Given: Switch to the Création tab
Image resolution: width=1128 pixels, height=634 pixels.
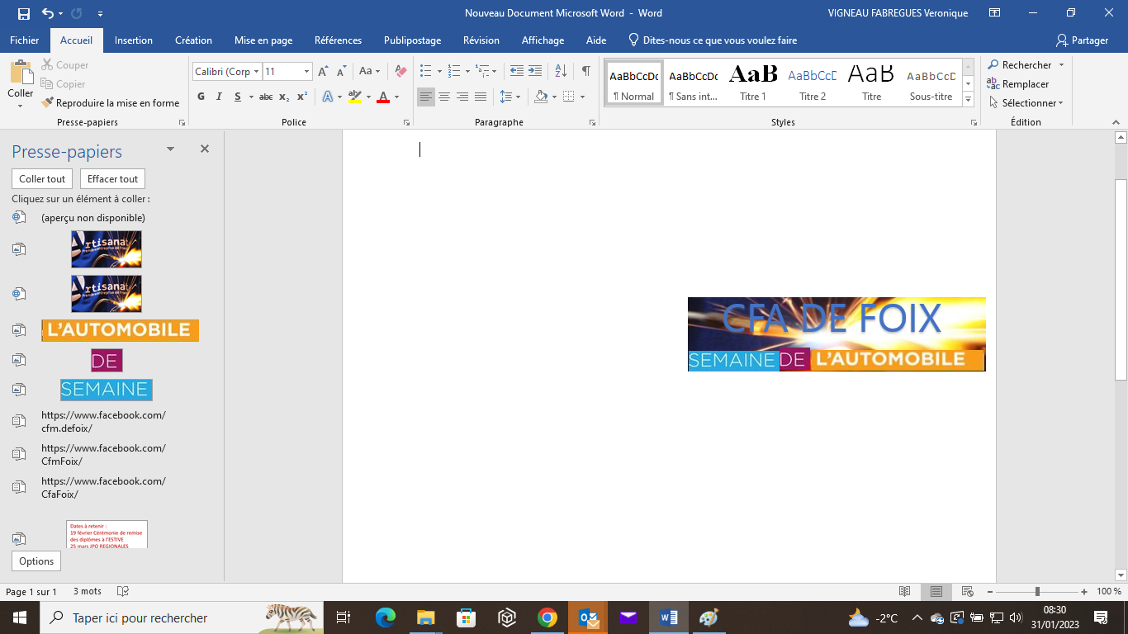Looking at the screenshot, I should 193,40.
